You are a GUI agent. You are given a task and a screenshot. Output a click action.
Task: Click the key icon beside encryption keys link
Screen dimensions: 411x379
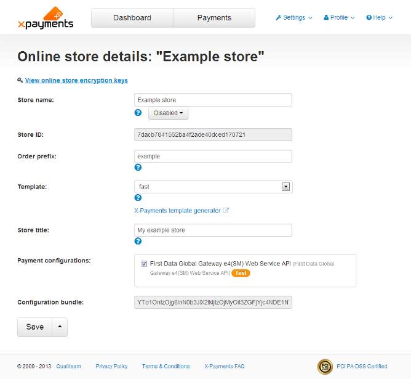20,80
